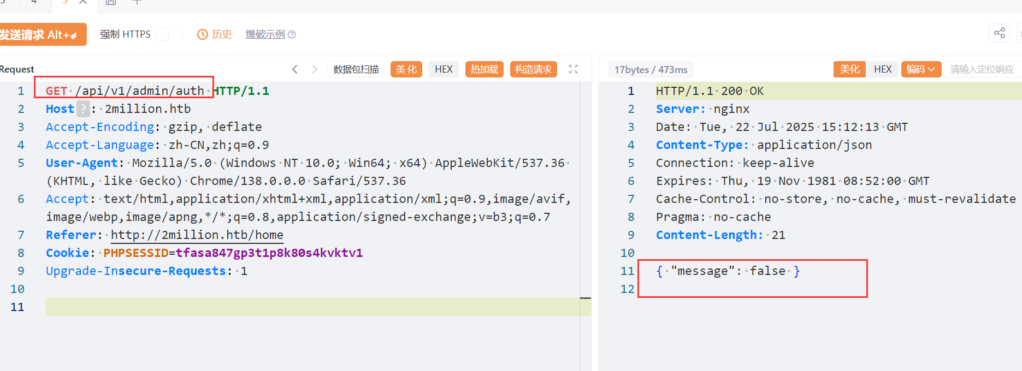Click the share icon
Viewport: 1022px width, 371px height.
[999, 33]
